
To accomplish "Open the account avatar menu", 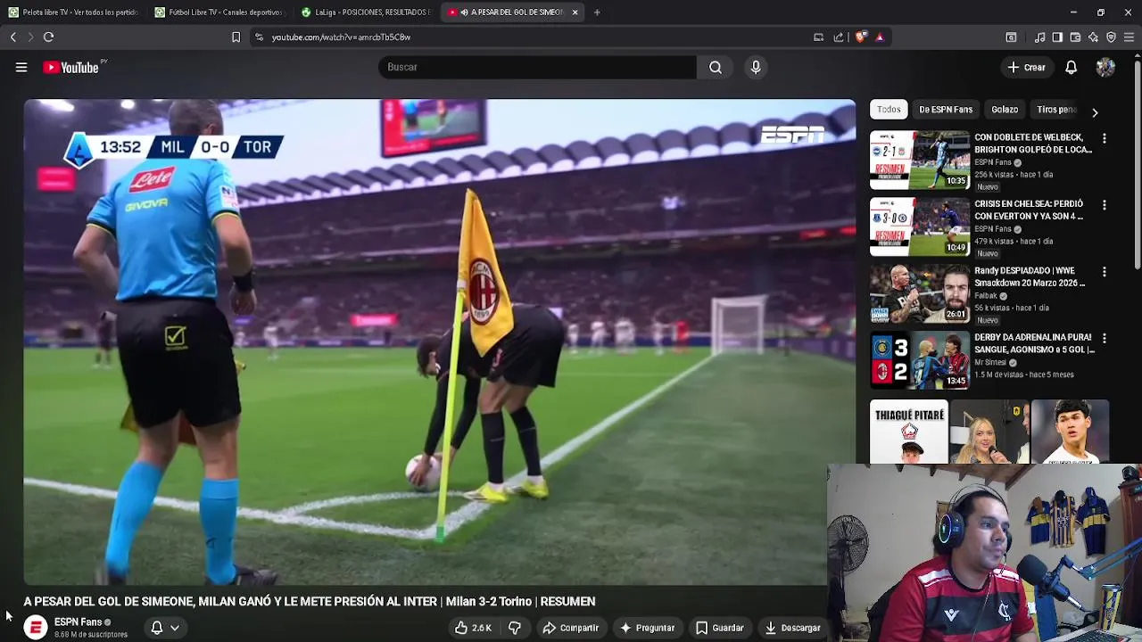I will [x=1105, y=67].
